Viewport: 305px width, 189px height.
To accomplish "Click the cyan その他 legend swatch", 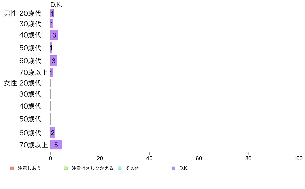I will click(120, 168).
